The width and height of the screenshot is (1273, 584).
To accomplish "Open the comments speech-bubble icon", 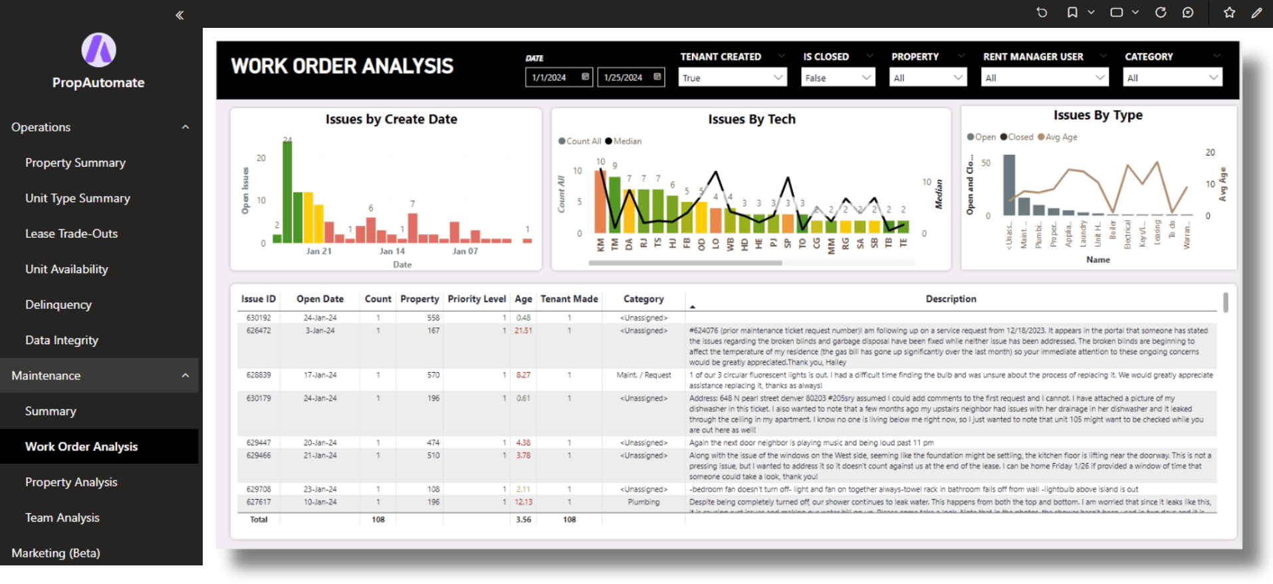I will click(1188, 12).
